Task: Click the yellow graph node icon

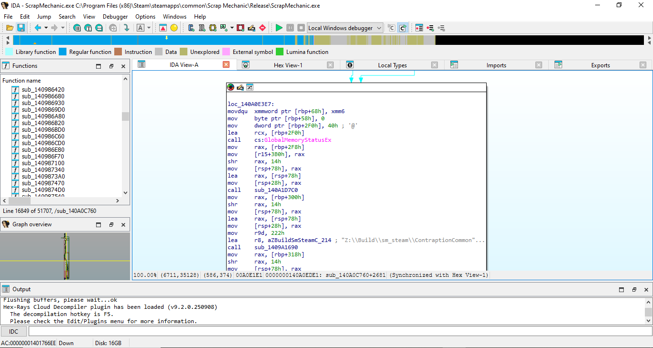Action: (213, 28)
